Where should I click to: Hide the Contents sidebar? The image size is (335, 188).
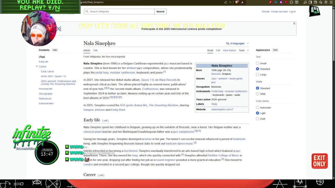(x=55, y=50)
